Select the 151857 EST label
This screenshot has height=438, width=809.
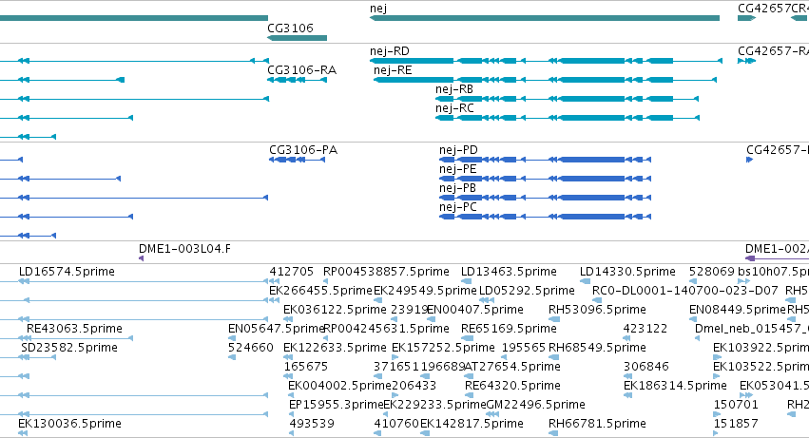(736, 424)
